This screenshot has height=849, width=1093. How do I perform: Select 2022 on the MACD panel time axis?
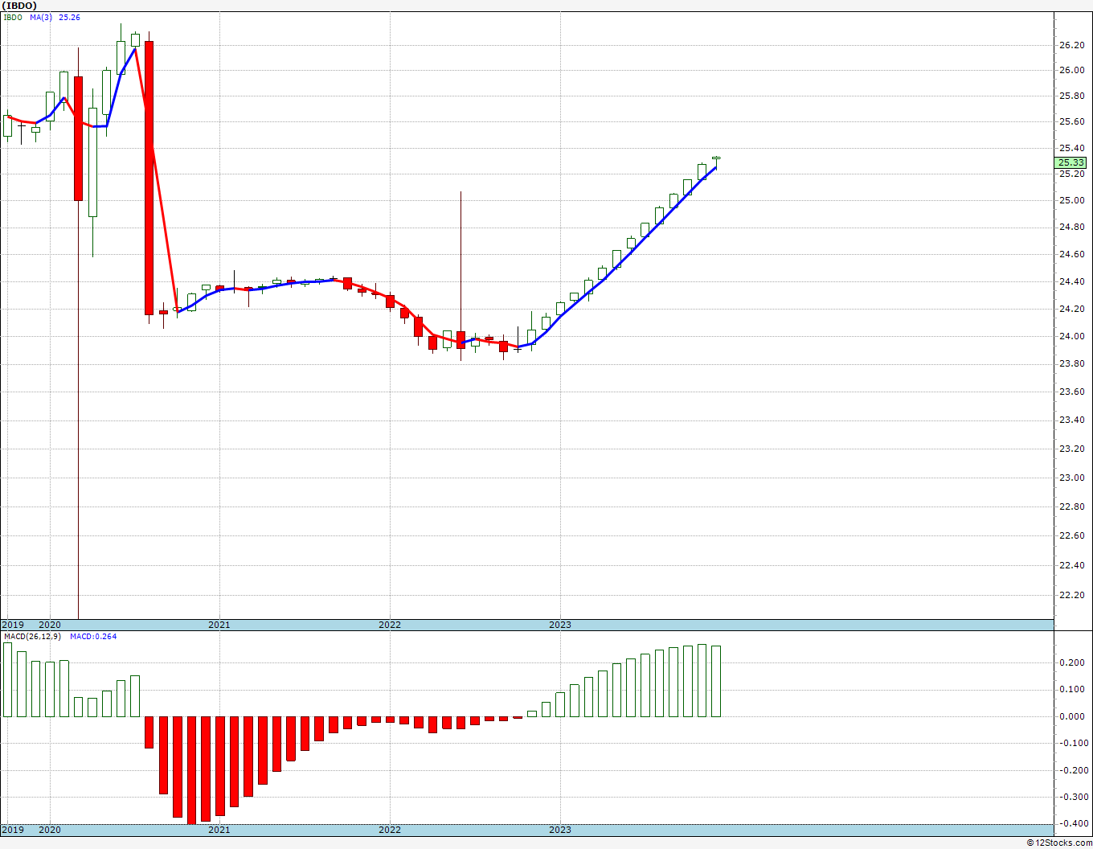coord(390,830)
